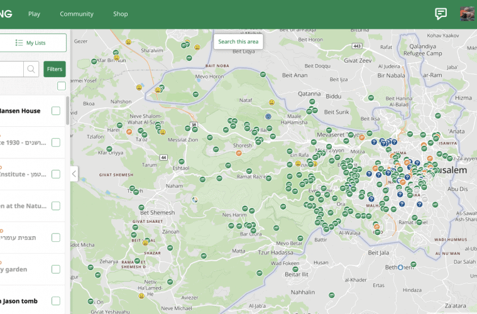Click the blue marker near Maale HaHamisha

coord(268,117)
